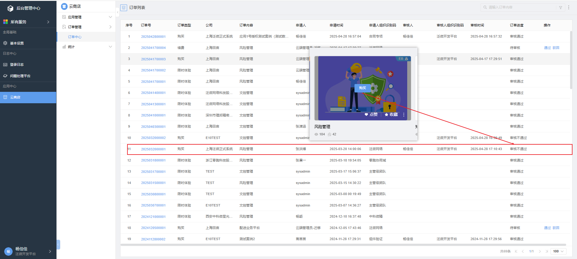Collapse the sidebar with the blue handle
Viewport: 577px width, 259px height.
pyautogui.click(x=58, y=245)
